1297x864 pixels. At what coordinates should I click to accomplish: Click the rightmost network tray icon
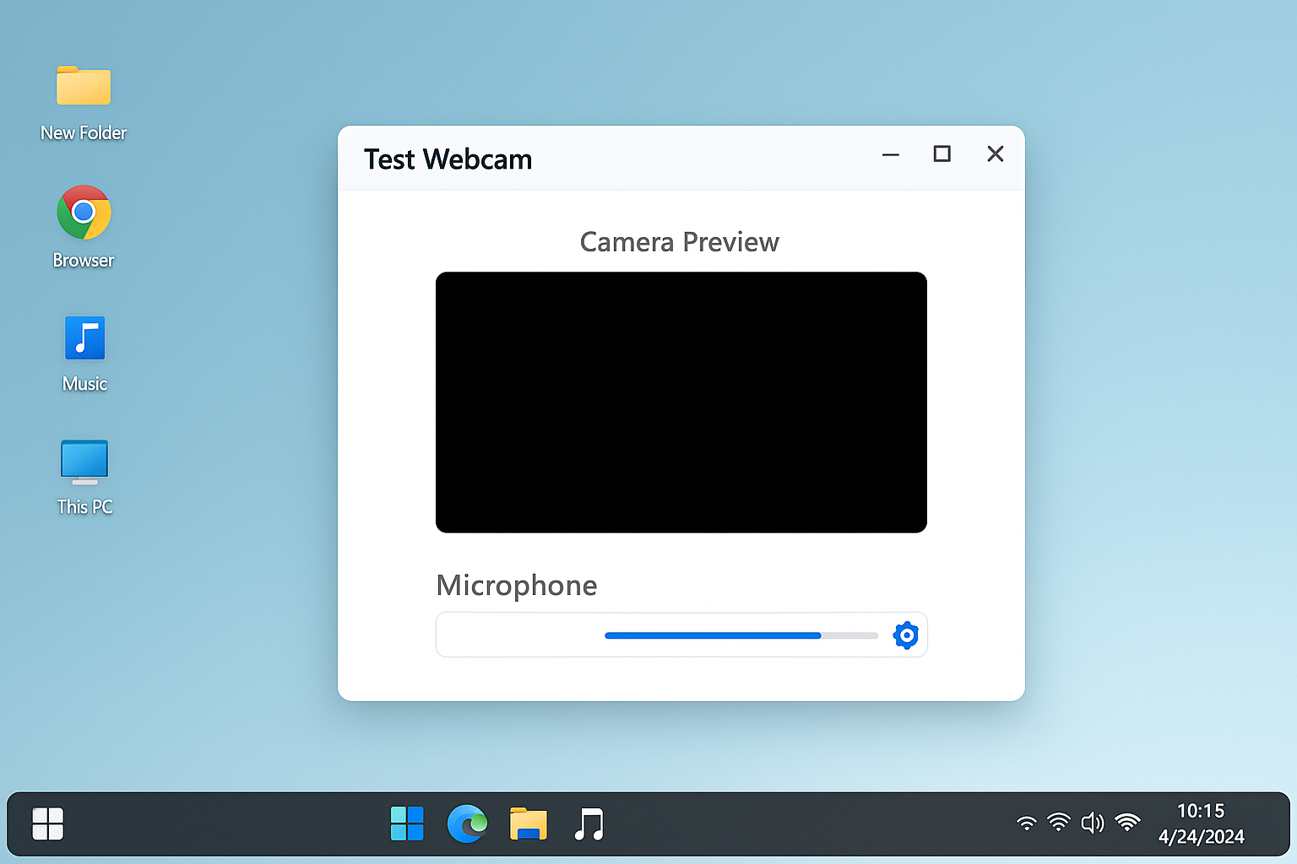[1128, 823]
